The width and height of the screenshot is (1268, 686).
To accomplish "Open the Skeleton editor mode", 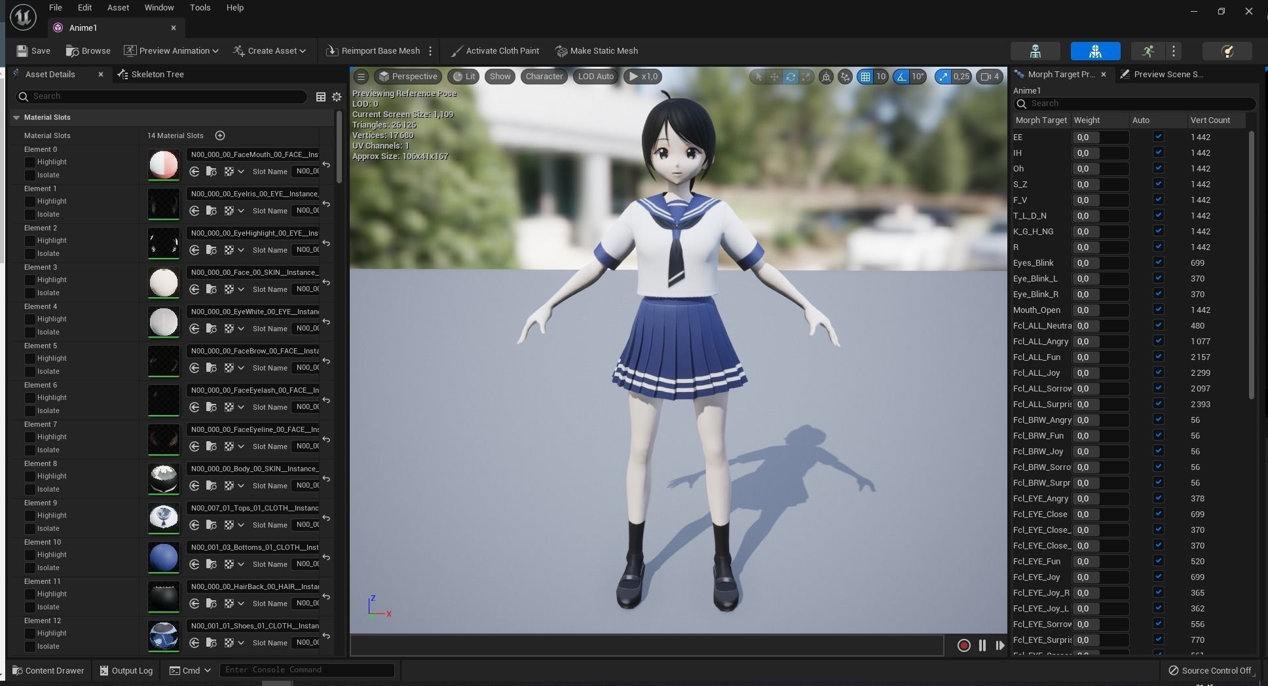I will [1035, 51].
